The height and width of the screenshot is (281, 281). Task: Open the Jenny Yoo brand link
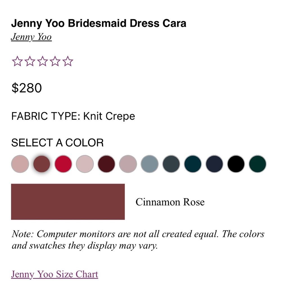[31, 37]
